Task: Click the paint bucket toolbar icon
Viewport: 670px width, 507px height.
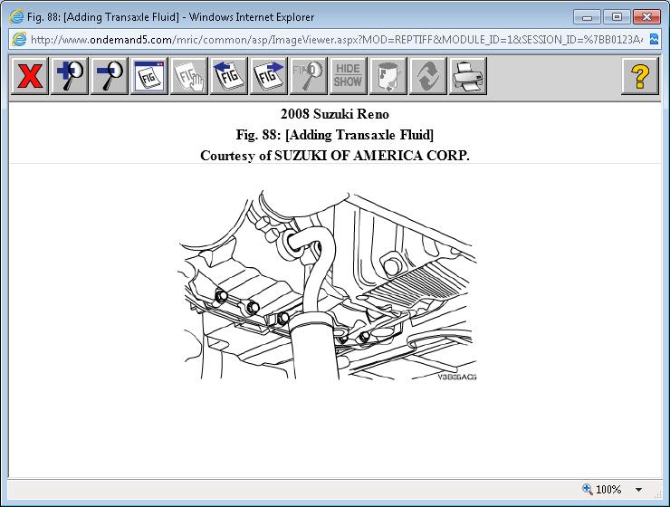Action: coord(388,76)
